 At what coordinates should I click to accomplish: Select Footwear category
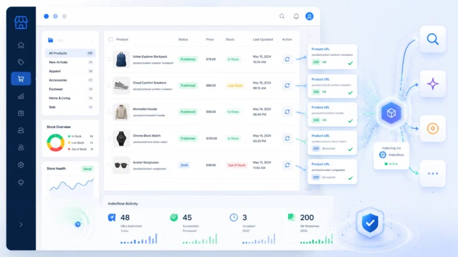click(x=70, y=89)
